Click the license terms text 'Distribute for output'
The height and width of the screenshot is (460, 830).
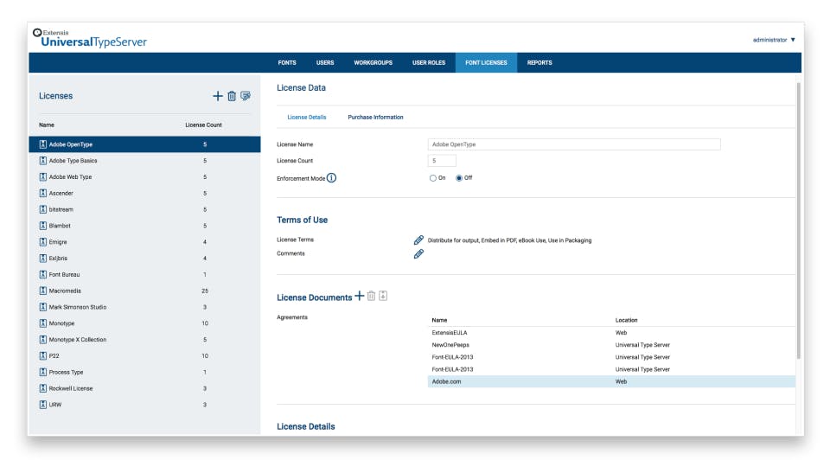[452, 240]
